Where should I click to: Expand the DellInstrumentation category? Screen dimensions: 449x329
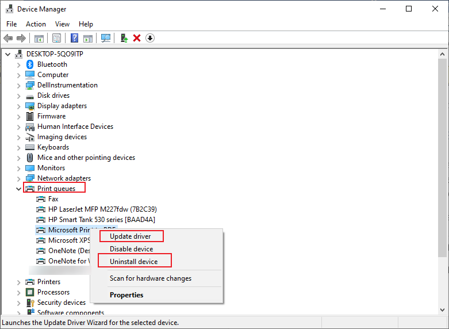click(18, 86)
